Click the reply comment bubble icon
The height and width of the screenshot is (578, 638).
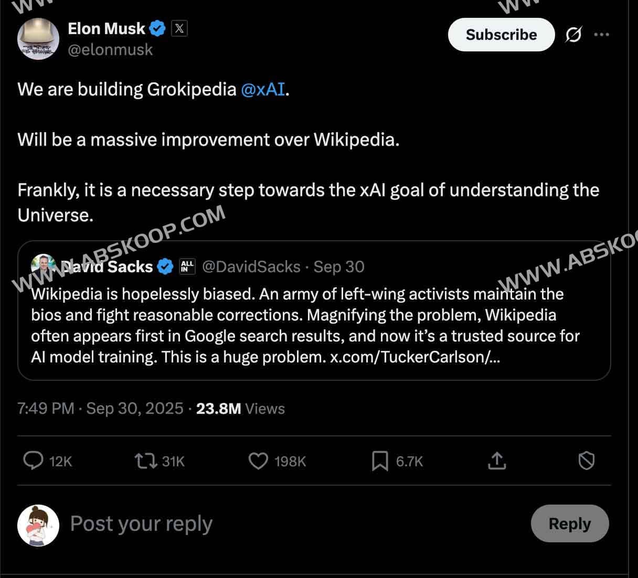pos(34,461)
